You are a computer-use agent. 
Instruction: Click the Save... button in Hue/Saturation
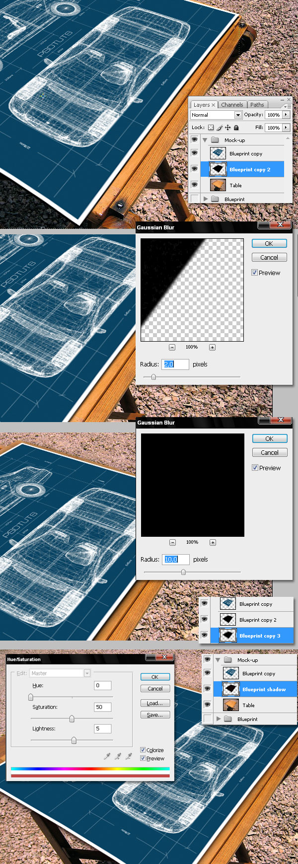tap(155, 715)
